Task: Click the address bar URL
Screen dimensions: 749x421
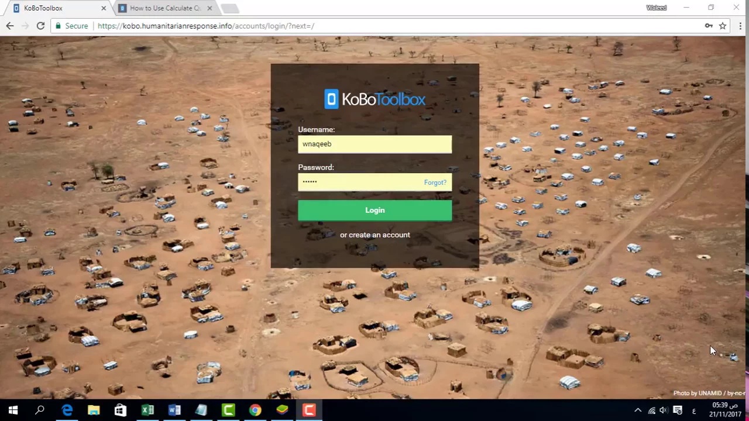Action: click(206, 26)
